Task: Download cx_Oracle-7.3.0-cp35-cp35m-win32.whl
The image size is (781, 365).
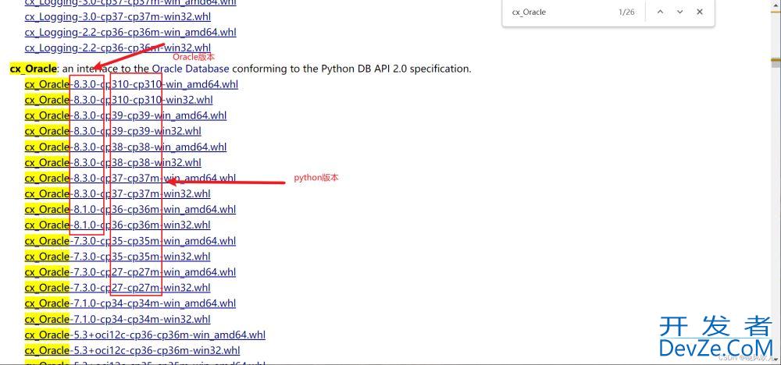Action: (x=118, y=257)
